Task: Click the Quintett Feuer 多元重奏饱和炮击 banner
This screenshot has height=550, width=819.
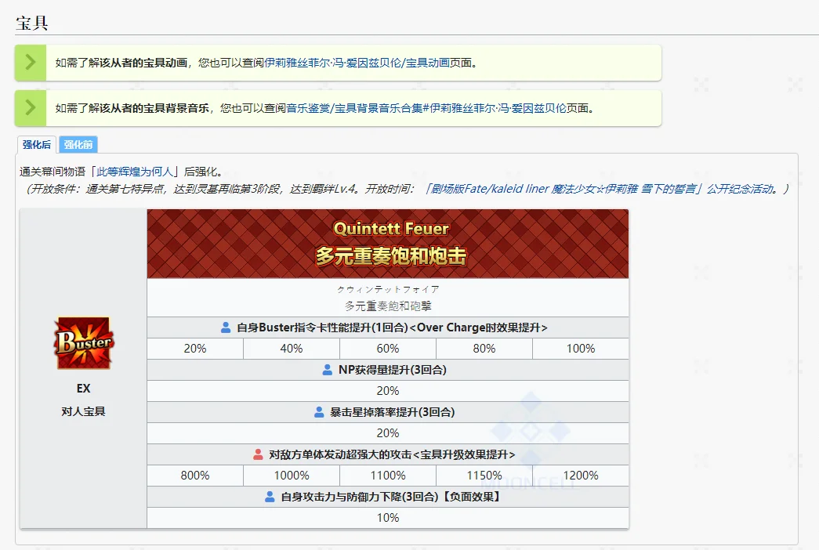Action: (x=388, y=244)
